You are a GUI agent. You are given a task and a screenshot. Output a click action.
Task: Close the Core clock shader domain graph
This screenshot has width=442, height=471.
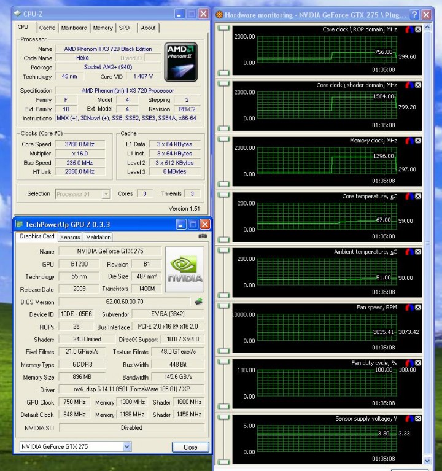coord(418,85)
